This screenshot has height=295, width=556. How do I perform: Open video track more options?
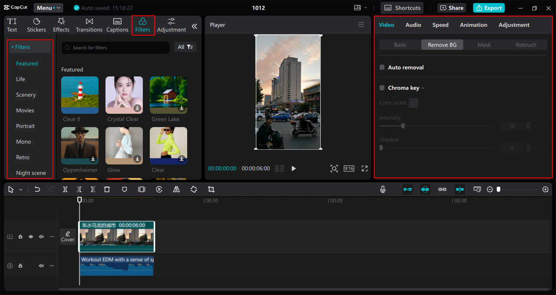tap(52, 237)
